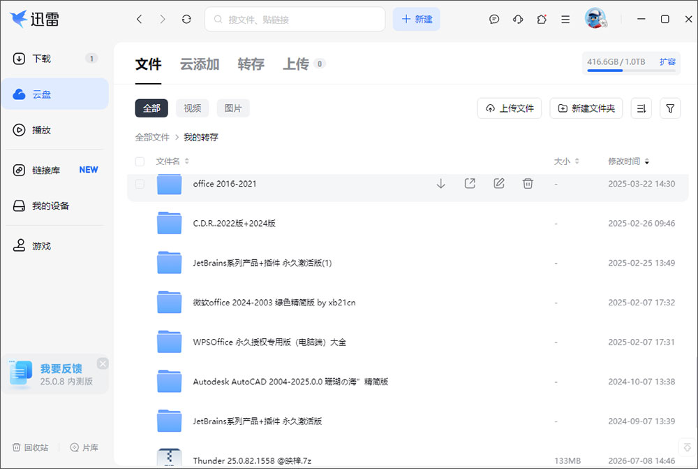Click back-to-top arrow at list bottom
Image resolution: width=698 pixels, height=469 pixels.
pyautogui.click(x=687, y=447)
